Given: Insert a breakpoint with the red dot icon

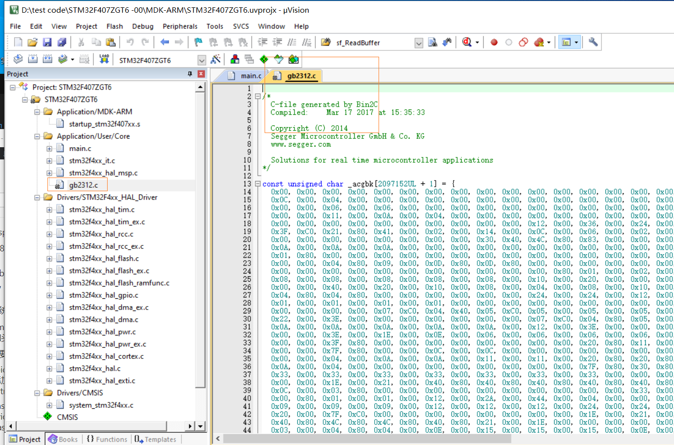Looking at the screenshot, I should [x=494, y=43].
